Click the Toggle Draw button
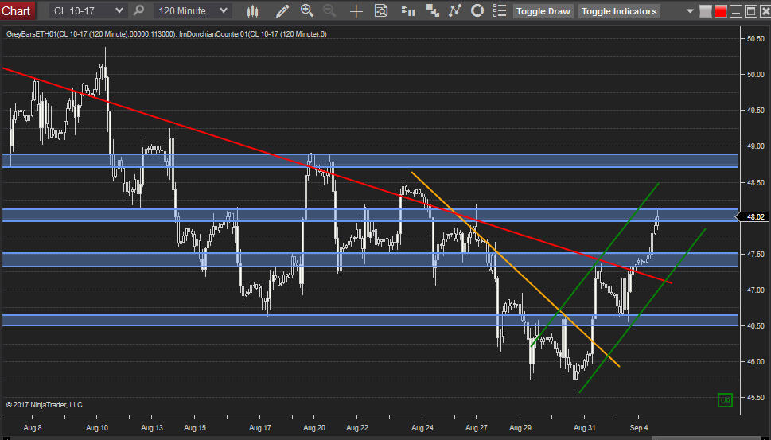Viewport: 771px width, 440px height. (x=543, y=11)
